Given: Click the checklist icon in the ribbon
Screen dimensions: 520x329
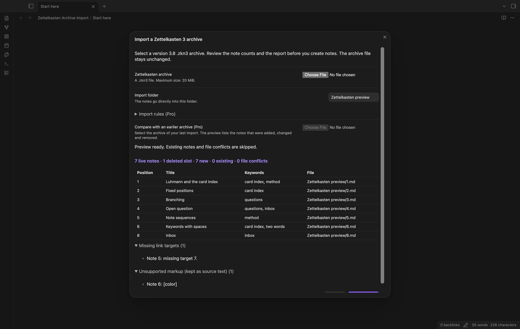Looking at the screenshot, I should coord(6,73).
